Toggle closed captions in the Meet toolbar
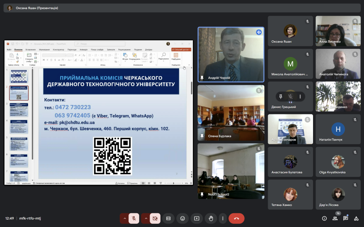The image size is (364, 227). pos(168,219)
